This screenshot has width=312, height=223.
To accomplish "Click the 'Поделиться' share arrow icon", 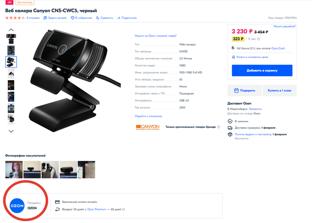I will [119, 18].
